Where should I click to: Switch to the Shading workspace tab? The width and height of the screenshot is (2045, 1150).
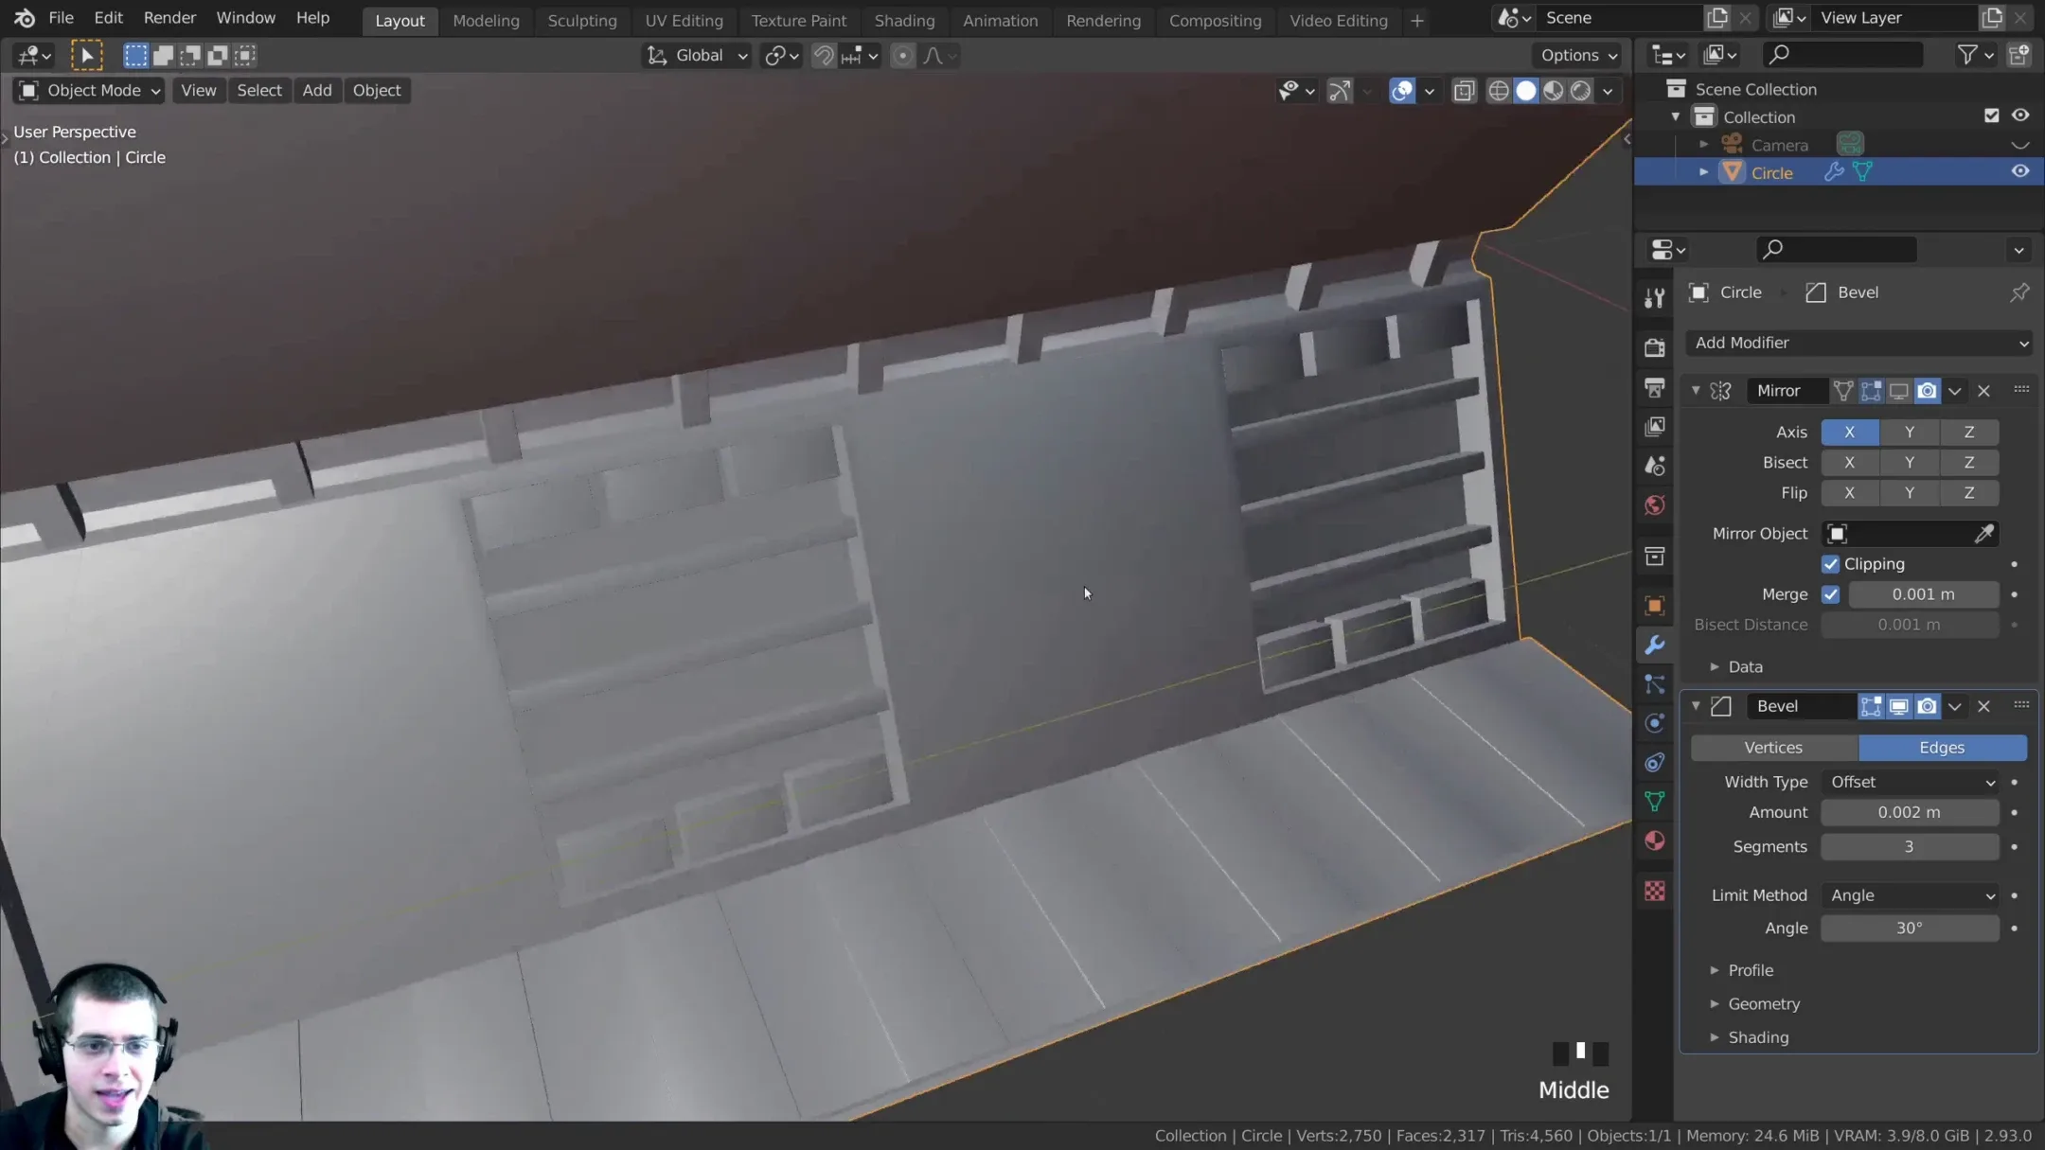pyautogui.click(x=903, y=20)
